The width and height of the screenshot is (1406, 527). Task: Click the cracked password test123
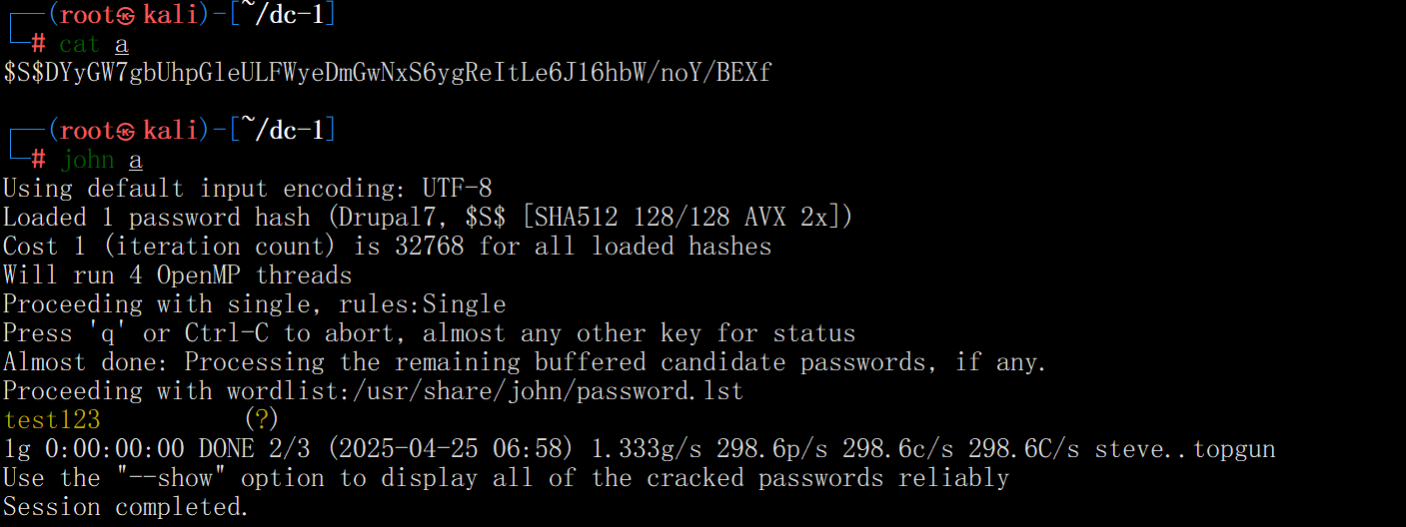(x=52, y=420)
